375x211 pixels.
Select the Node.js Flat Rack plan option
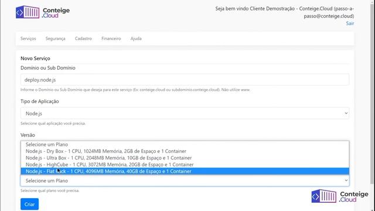point(185,171)
